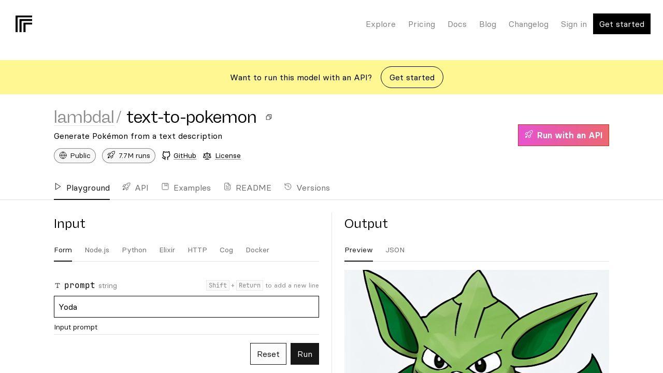The height and width of the screenshot is (373, 663).
Task: Switch input to Node.js tab
Action: 97,250
